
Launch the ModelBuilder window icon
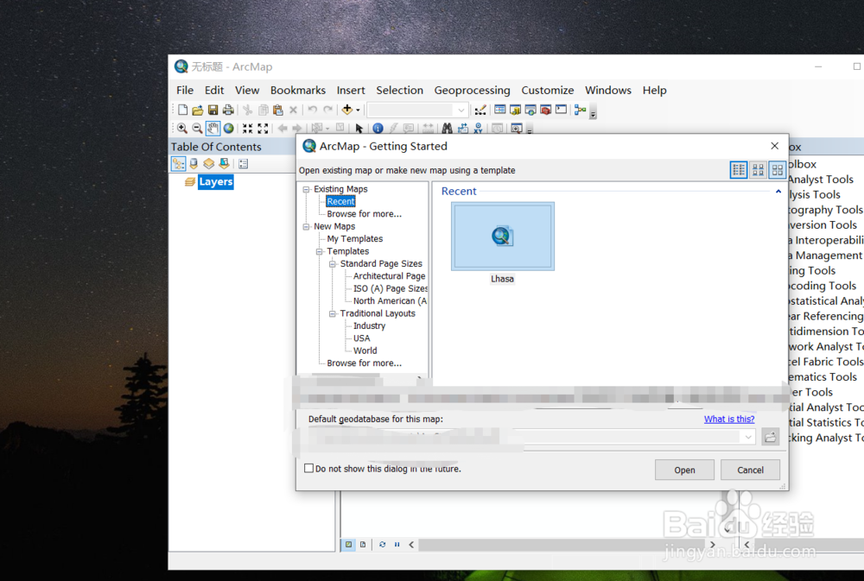tap(581, 110)
